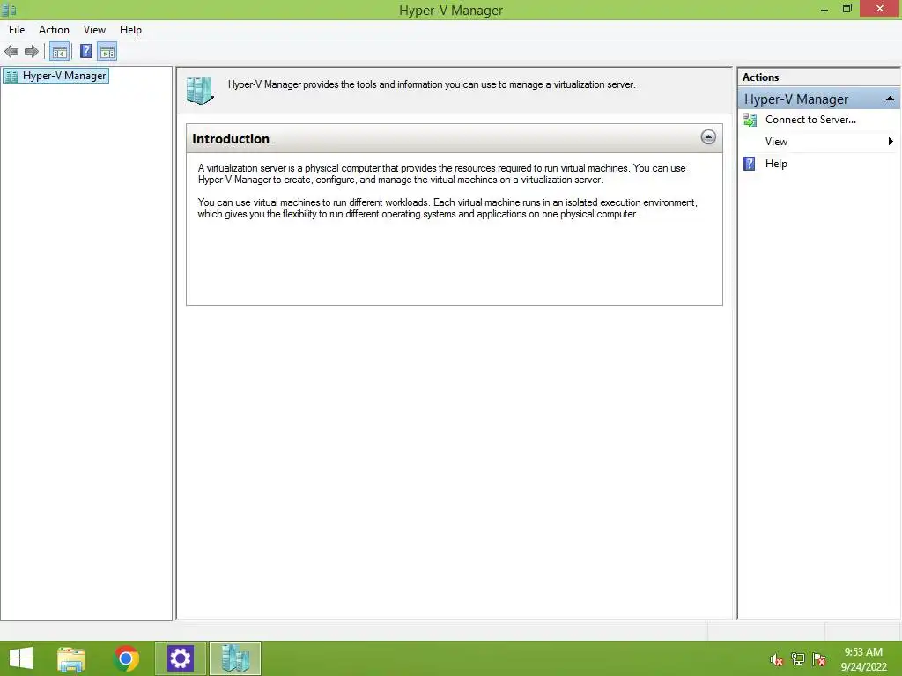Launch Google Chrome from the taskbar
This screenshot has width=902, height=676.
coord(126,658)
